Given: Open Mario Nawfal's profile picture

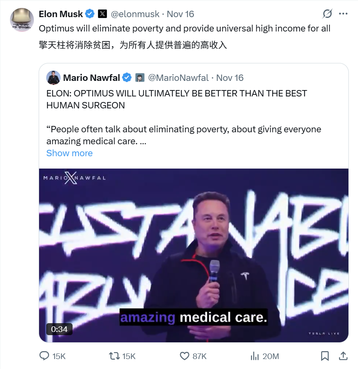Looking at the screenshot, I should tap(53, 78).
